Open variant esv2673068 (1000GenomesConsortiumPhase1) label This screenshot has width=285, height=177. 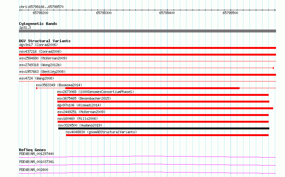(x=95, y=92)
